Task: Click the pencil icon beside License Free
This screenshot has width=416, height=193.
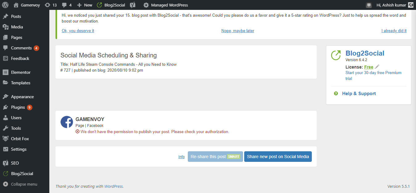Action: click(x=377, y=67)
